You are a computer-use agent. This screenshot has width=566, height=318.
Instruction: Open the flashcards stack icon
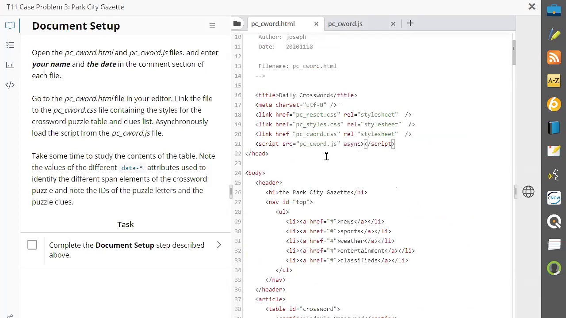click(554, 245)
